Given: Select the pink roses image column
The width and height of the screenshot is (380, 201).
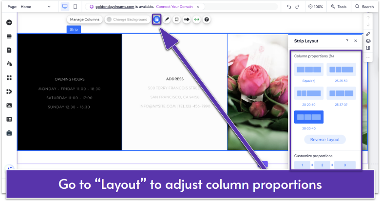Looking at the screenshot, I should tap(257, 92).
